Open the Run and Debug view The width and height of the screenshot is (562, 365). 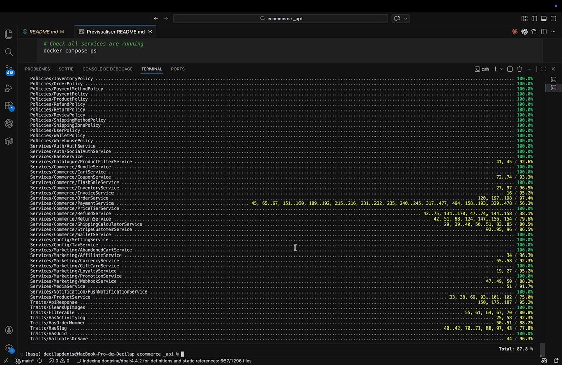click(9, 88)
